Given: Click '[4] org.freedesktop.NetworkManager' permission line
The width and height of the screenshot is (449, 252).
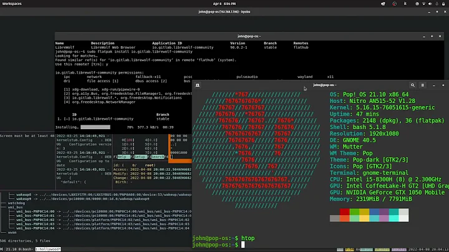Looking at the screenshot, I should click(x=99, y=102).
